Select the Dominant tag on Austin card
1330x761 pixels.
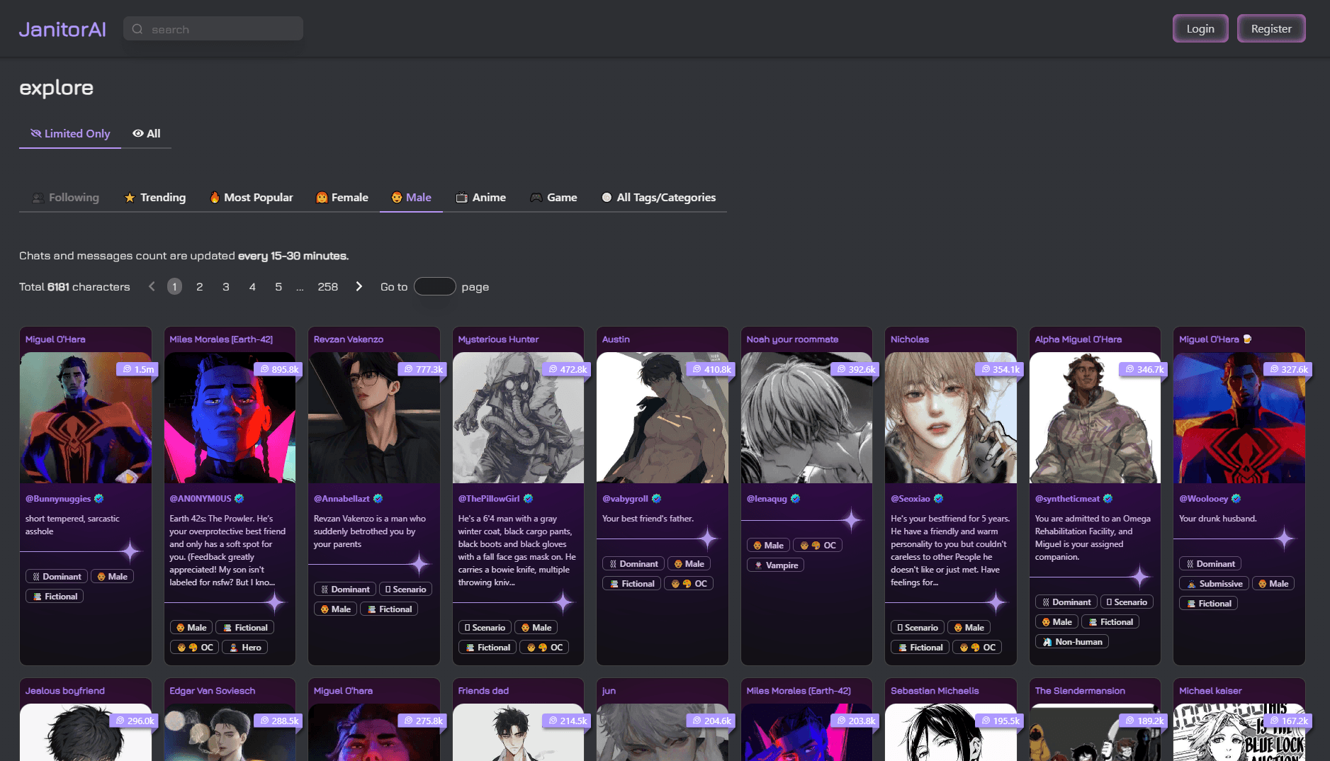633,564
